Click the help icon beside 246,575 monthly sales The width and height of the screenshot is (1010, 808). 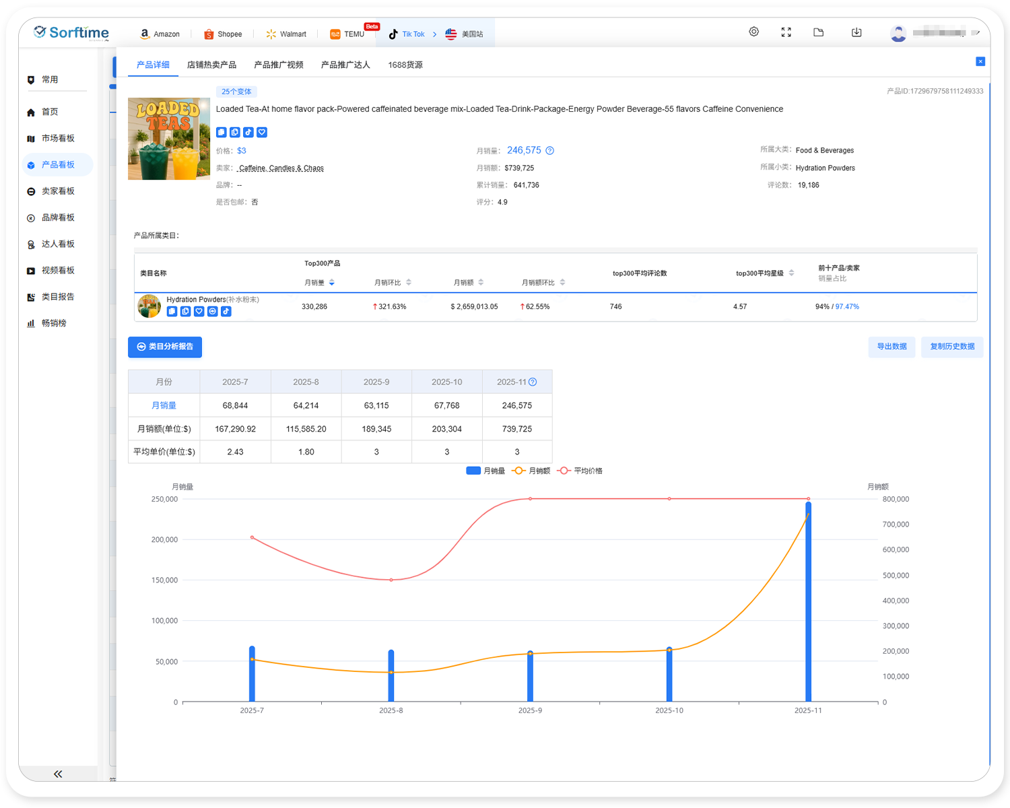pos(549,151)
